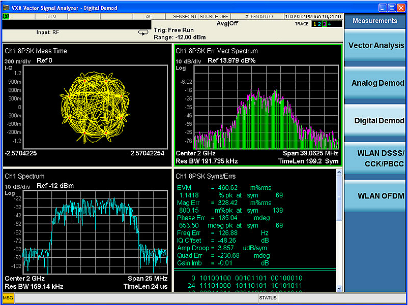Select trace 2 indicator in TRACE box
This screenshot has height=305, width=408.
(320, 24)
